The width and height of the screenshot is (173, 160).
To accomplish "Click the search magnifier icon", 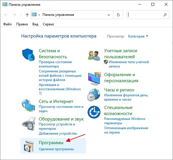I will [165, 15].
